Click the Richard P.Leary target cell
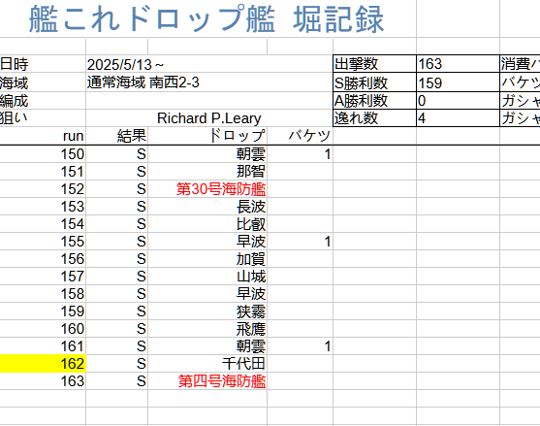This screenshot has width=540, height=426. point(209,118)
